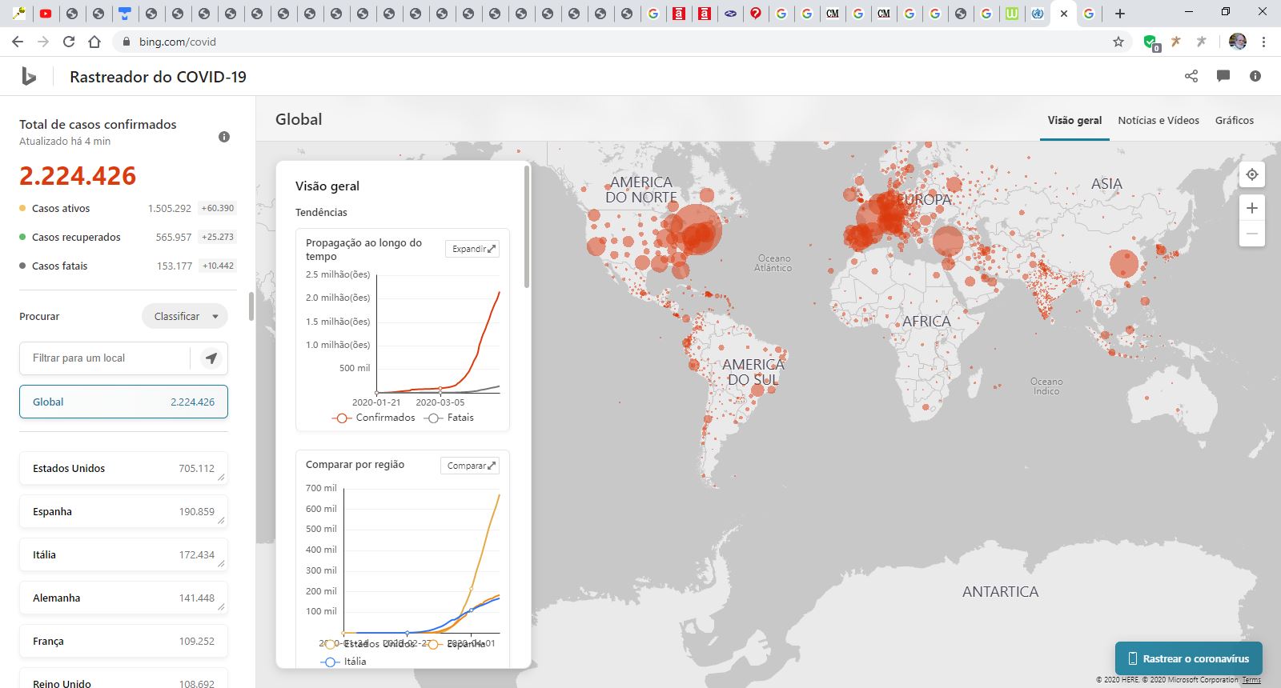This screenshot has width=1281, height=688.
Task: Click the ANTARTICA label on the map
Action: 1001,592
